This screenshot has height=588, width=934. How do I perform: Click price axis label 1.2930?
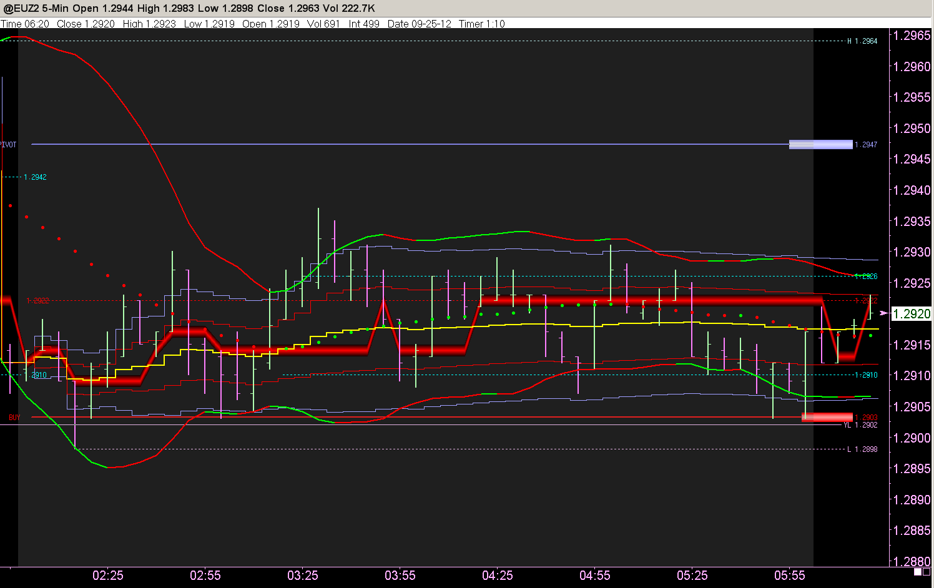pos(912,252)
